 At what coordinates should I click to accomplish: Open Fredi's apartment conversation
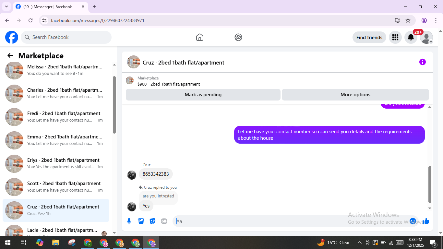click(56, 117)
